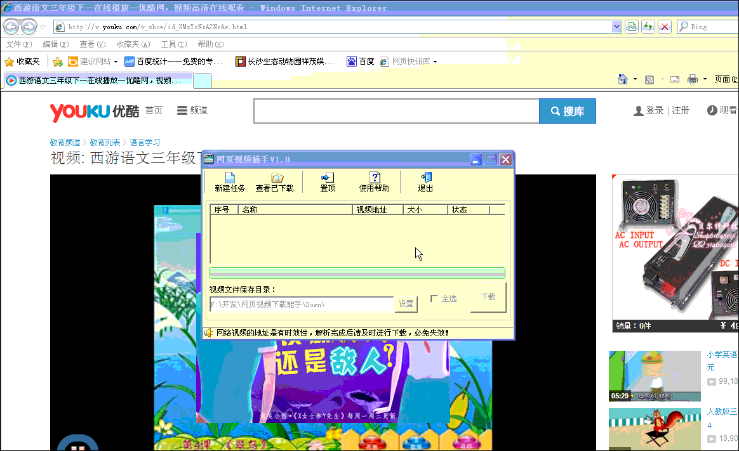
Task: Open the 文件(F) menu
Action: pyautogui.click(x=19, y=44)
